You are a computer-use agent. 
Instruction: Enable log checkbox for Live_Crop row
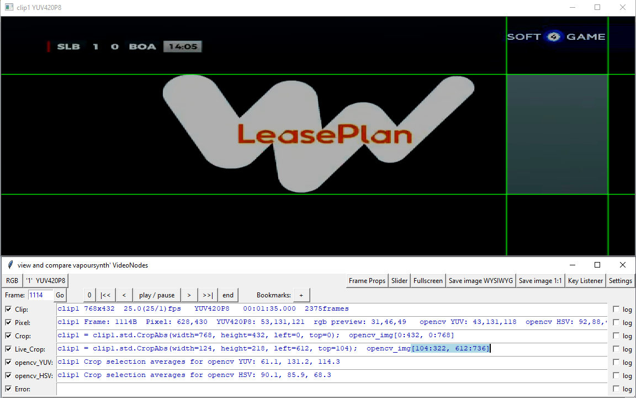tap(616, 349)
